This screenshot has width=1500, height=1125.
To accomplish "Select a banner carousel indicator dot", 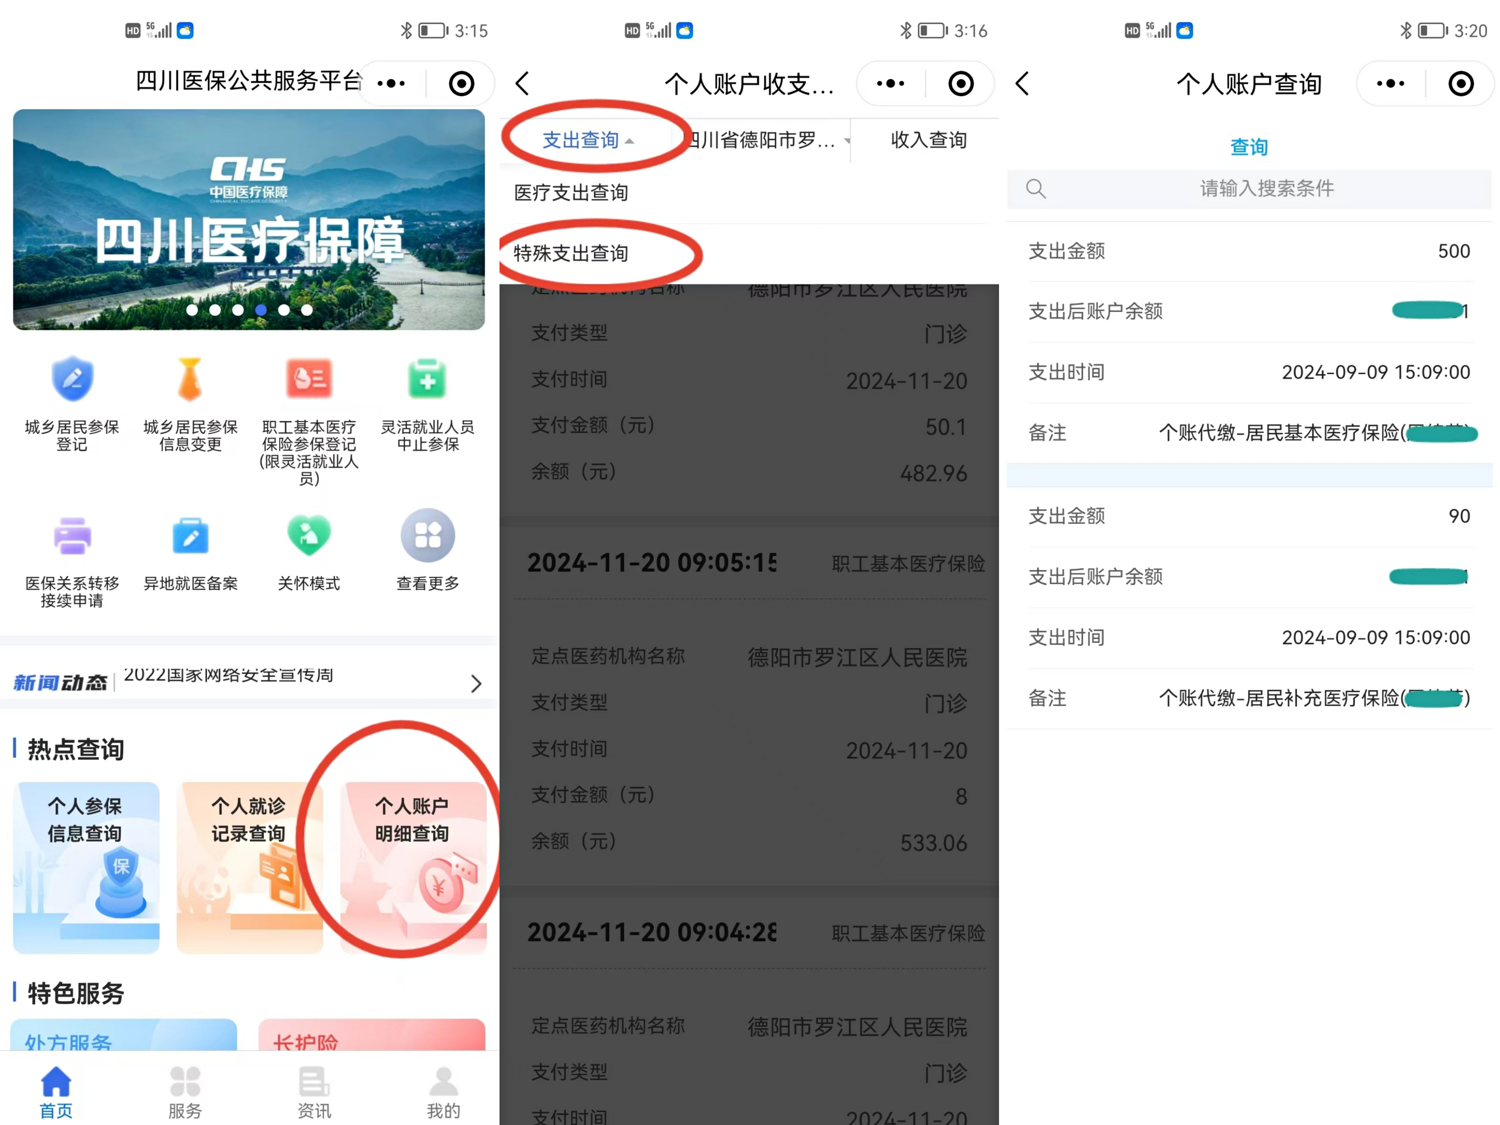I will coord(260,310).
